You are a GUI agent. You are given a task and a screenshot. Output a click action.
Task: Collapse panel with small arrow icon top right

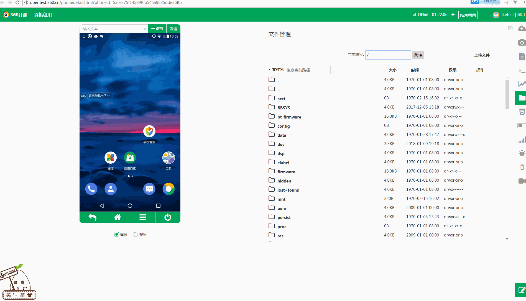point(510,28)
